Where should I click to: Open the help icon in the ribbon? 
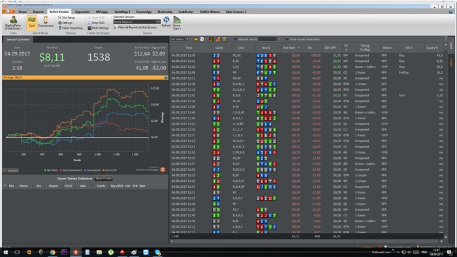click(x=450, y=12)
